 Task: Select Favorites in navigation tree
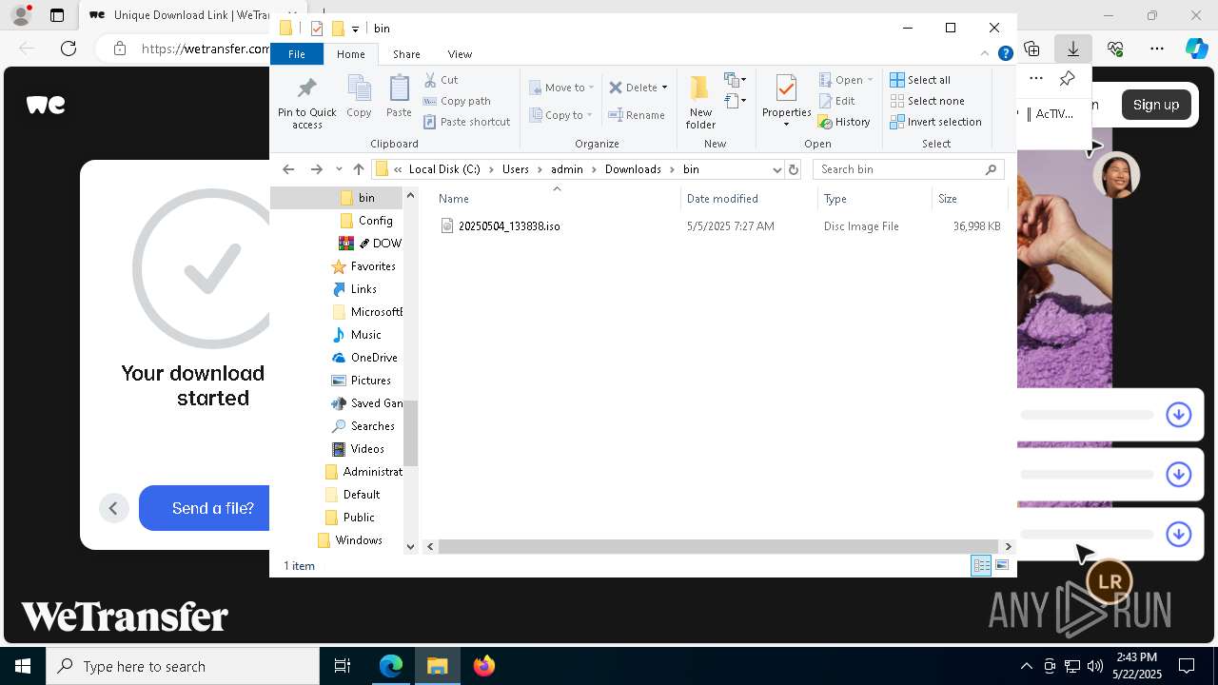coord(363,266)
